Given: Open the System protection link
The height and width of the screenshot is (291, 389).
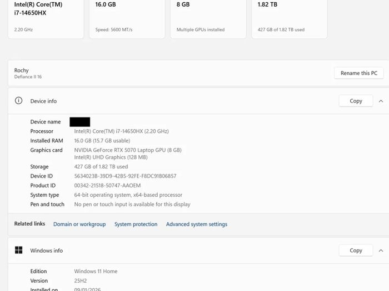Looking at the screenshot, I should tap(136, 224).
